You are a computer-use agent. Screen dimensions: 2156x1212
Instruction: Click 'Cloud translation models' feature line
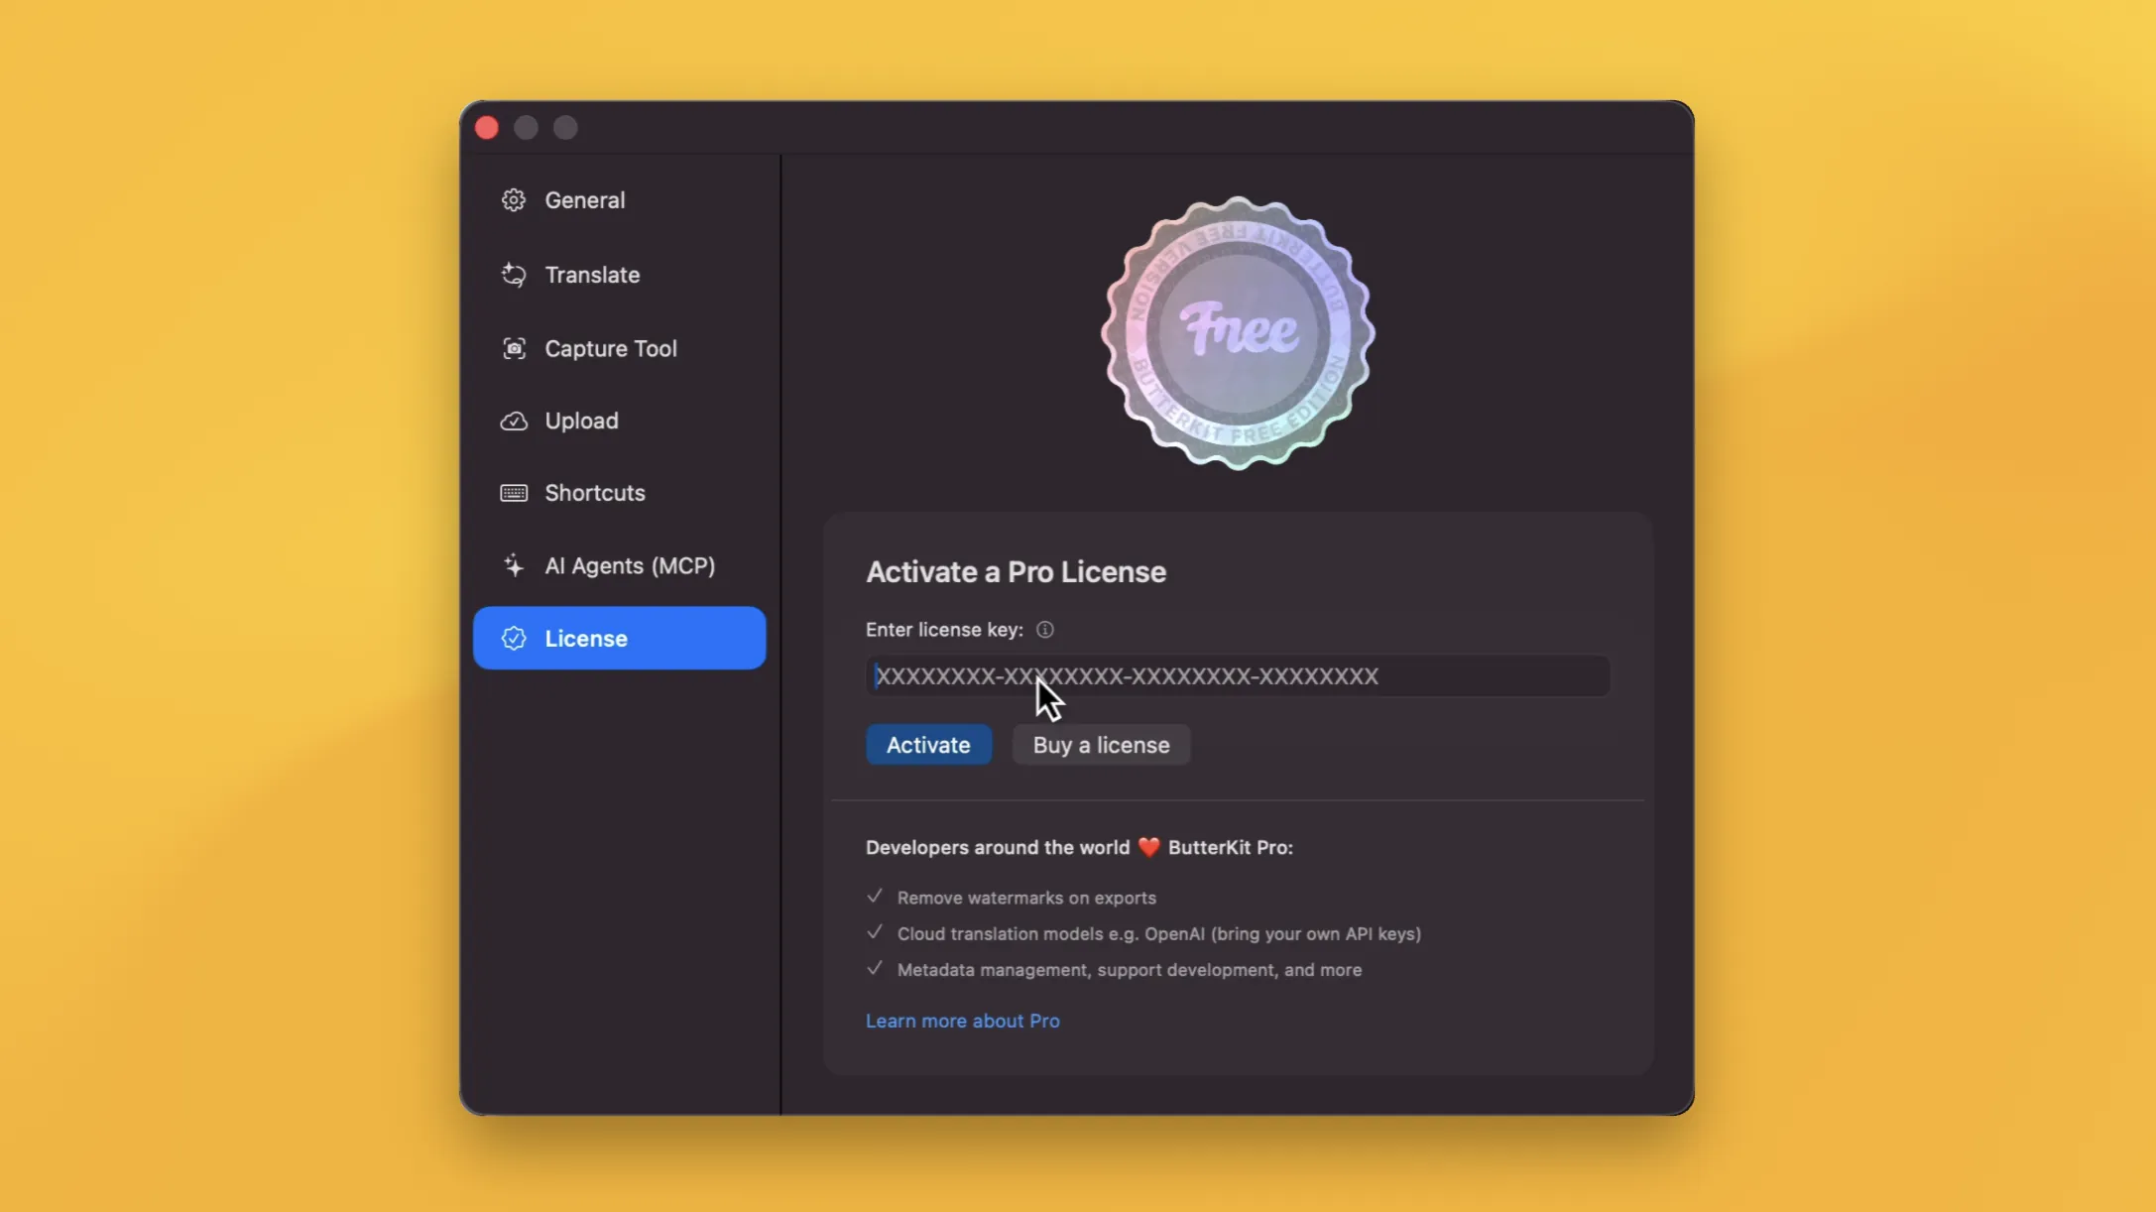[x=1158, y=933]
